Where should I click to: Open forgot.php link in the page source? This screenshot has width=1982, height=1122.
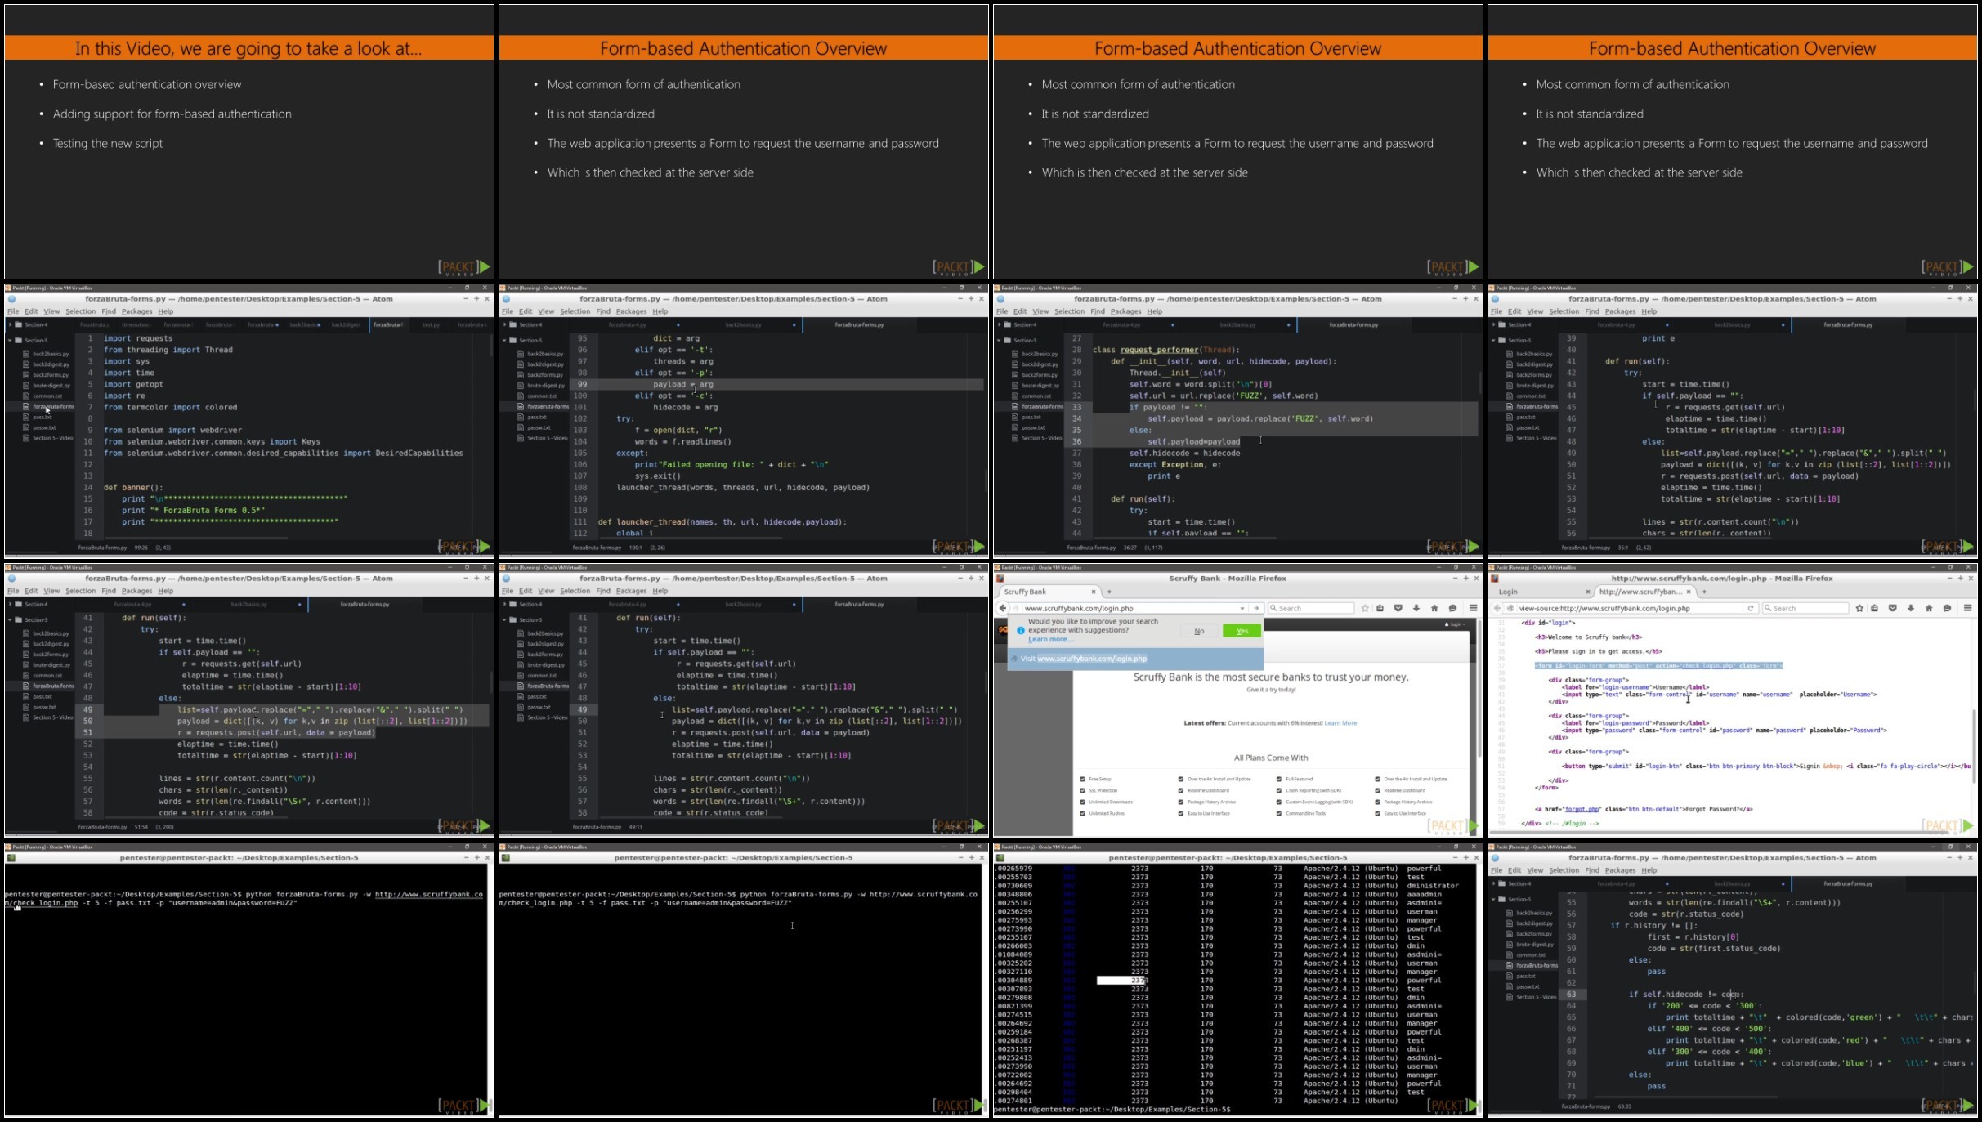coord(1582,809)
